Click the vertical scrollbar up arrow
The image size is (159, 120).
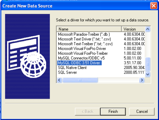pos(148,29)
